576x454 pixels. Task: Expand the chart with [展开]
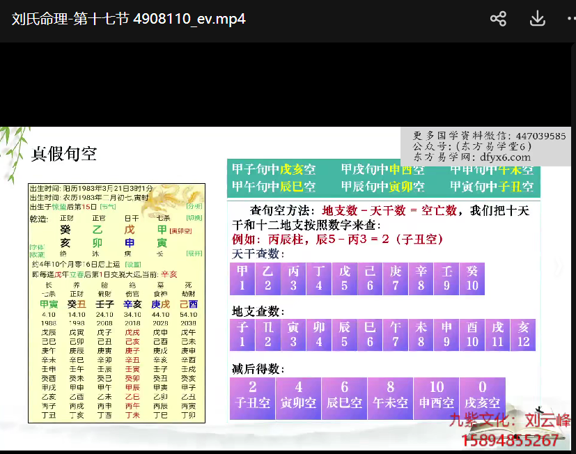coord(194,254)
